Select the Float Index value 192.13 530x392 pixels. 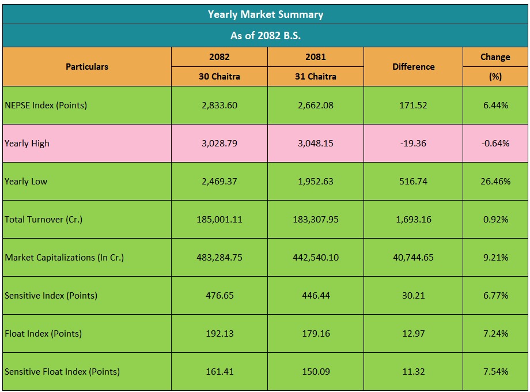pos(219,334)
